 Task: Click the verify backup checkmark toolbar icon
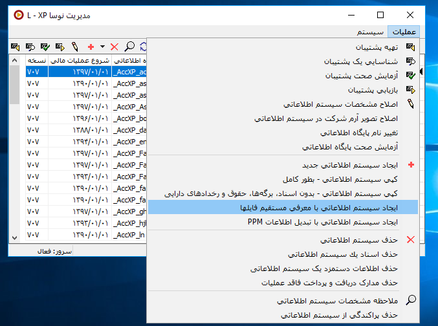pos(45,47)
